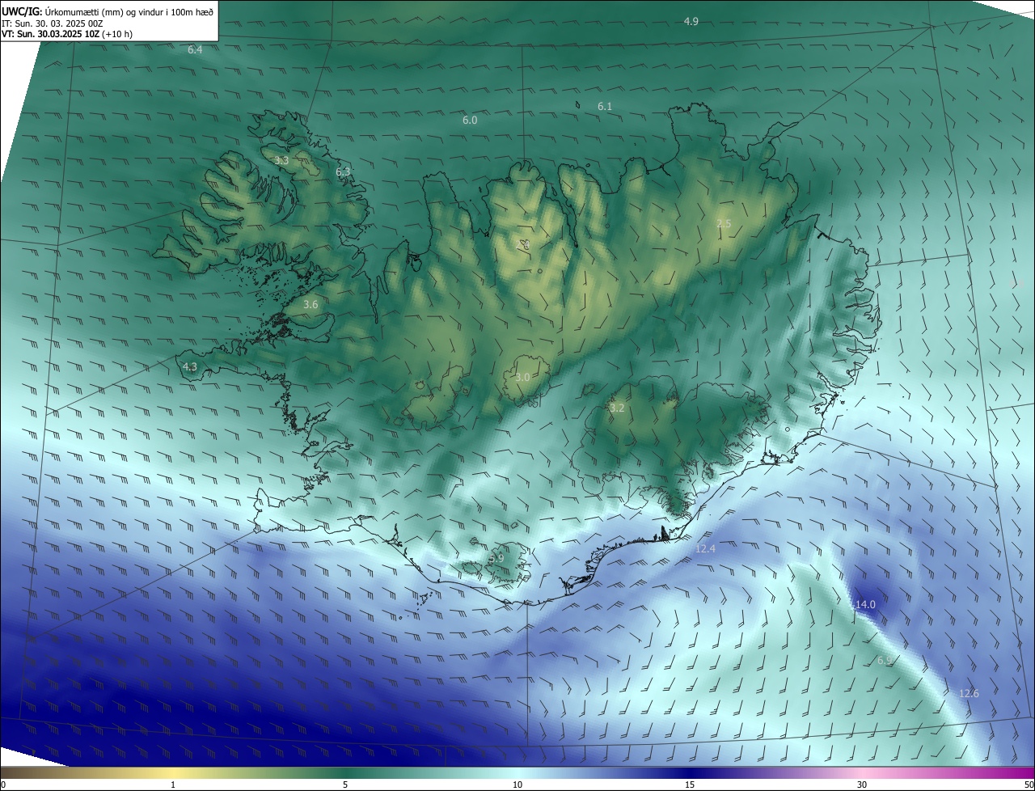Click the '50' tick on the color scale
The height and width of the screenshot is (791, 1035).
pos(1029,785)
